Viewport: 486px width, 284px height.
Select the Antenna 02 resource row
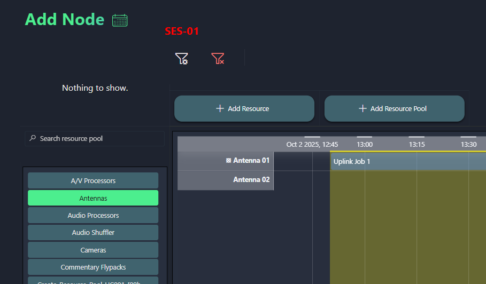pyautogui.click(x=251, y=180)
